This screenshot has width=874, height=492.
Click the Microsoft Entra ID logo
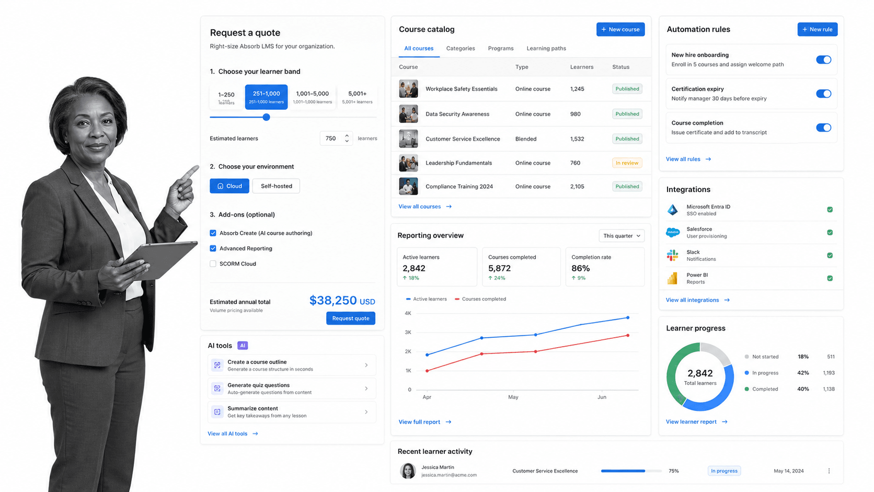[x=673, y=210]
